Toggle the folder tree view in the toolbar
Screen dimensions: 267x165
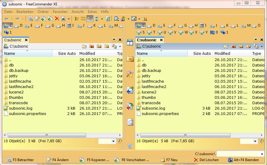point(76,19)
